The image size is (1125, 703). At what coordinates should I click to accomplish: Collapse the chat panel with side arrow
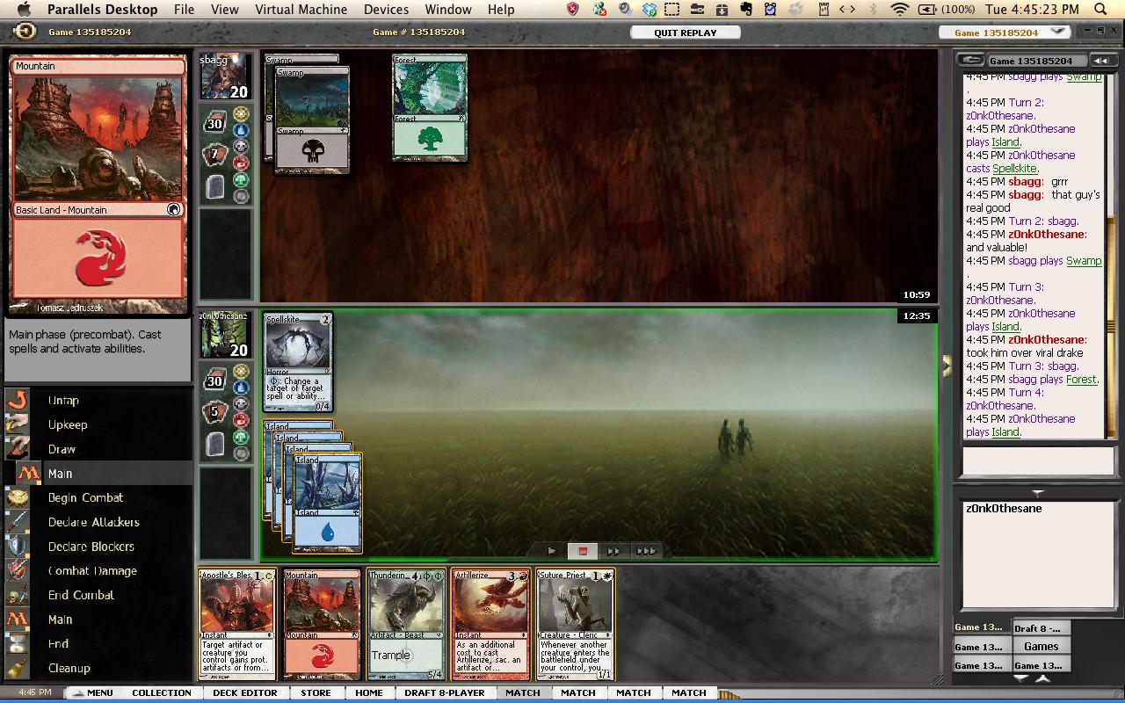[947, 366]
